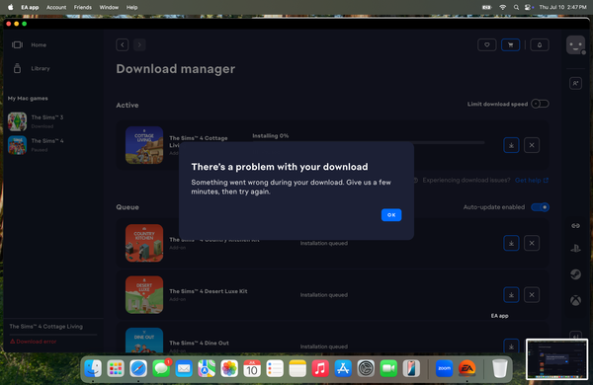The width and height of the screenshot is (593, 385).
Task: Toggle Limit download speed switch
Action: click(540, 104)
